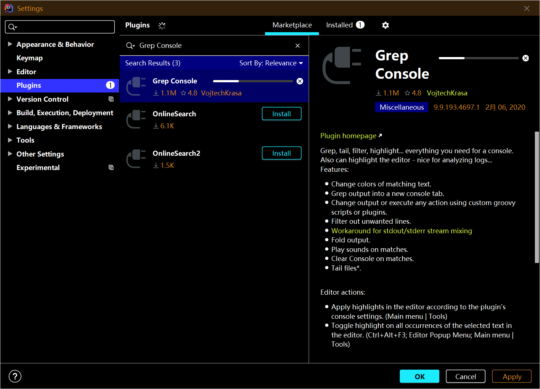This screenshot has width=540, height=389.
Task: Click the Grep Console plug icon in results
Action: [x=136, y=86]
